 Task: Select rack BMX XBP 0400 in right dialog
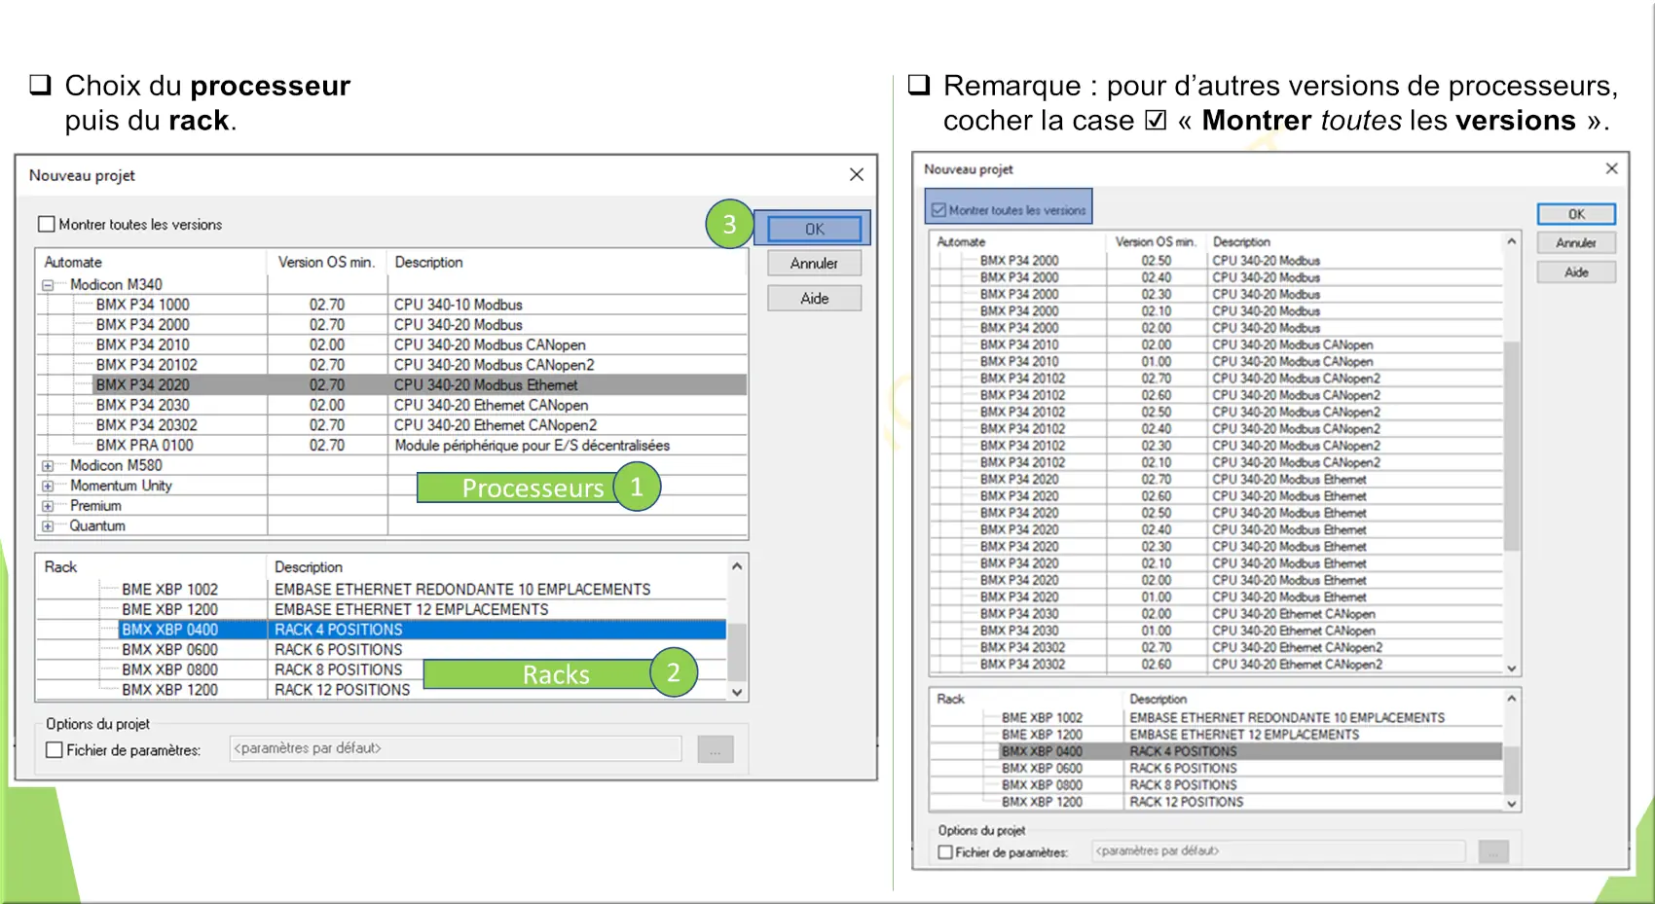pos(1216,751)
